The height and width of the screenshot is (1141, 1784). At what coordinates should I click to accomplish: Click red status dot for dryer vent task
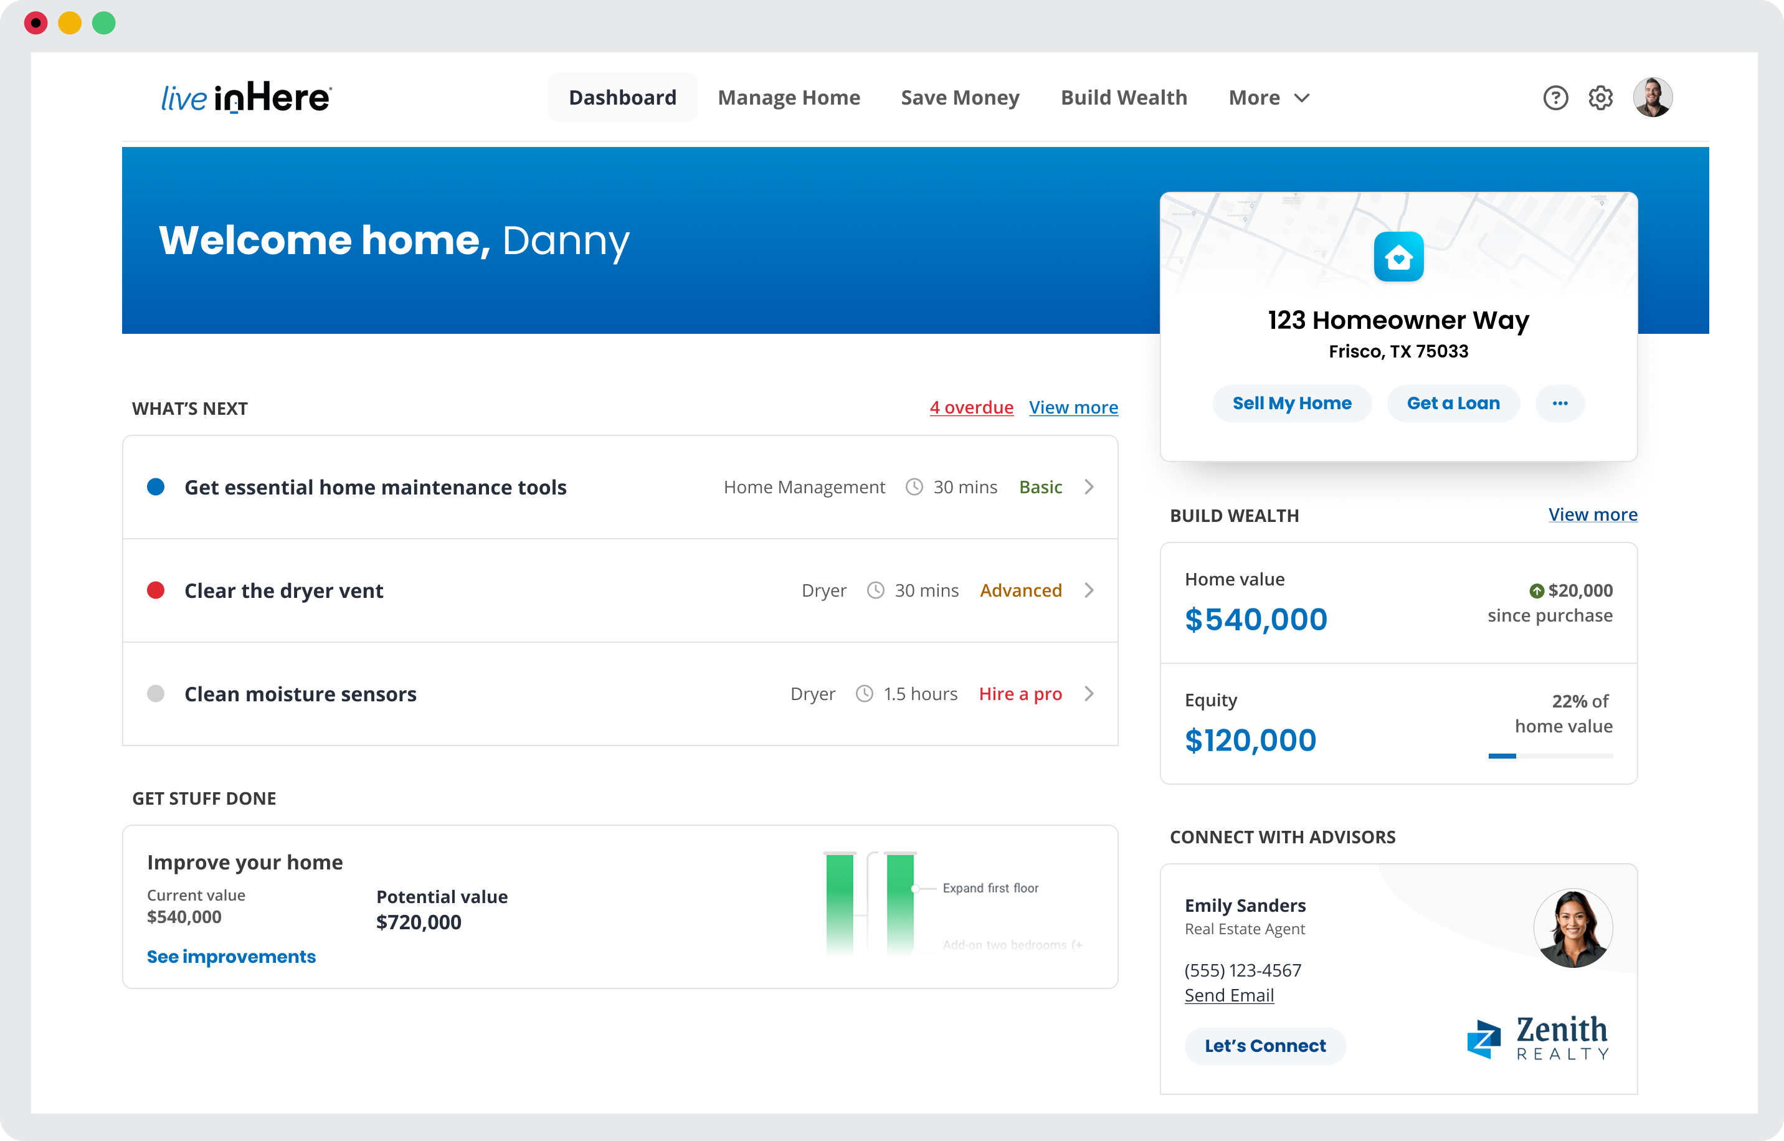pyautogui.click(x=156, y=590)
